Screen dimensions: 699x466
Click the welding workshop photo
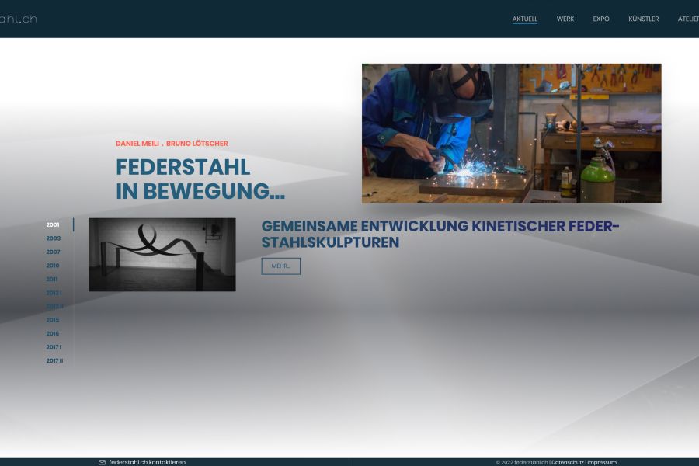tap(512, 134)
